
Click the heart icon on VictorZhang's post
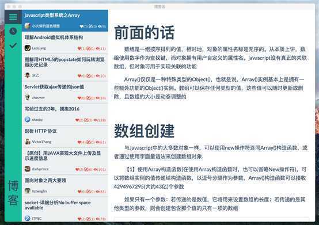79,142
